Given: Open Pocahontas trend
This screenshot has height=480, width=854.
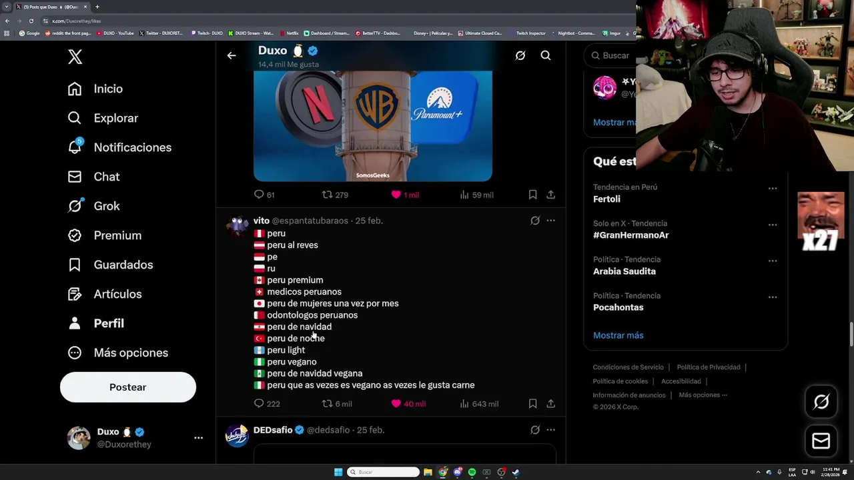Looking at the screenshot, I should pyautogui.click(x=618, y=307).
